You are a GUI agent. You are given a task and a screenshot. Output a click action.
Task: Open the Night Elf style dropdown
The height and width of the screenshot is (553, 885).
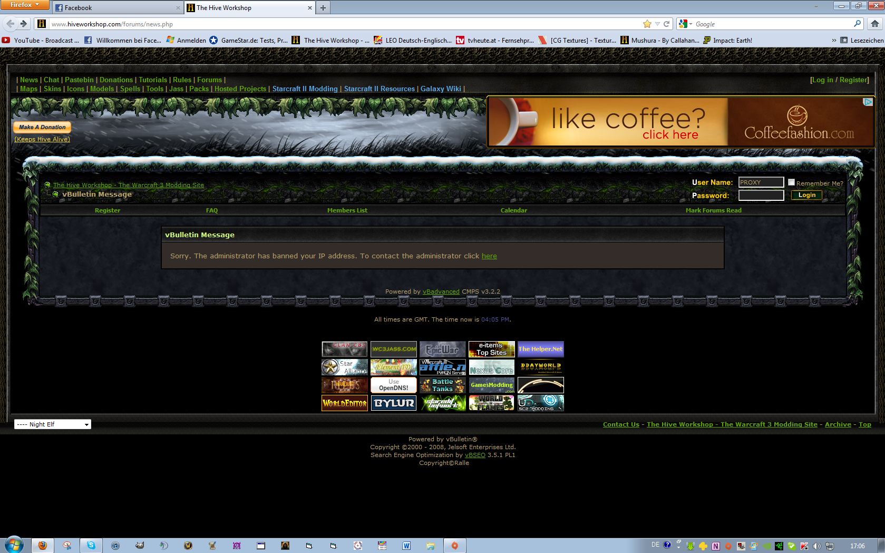pyautogui.click(x=53, y=424)
